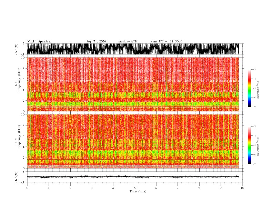This screenshot has height=211, width=273.
Task: Click the 10 minute tick label
Action: pos(242,188)
